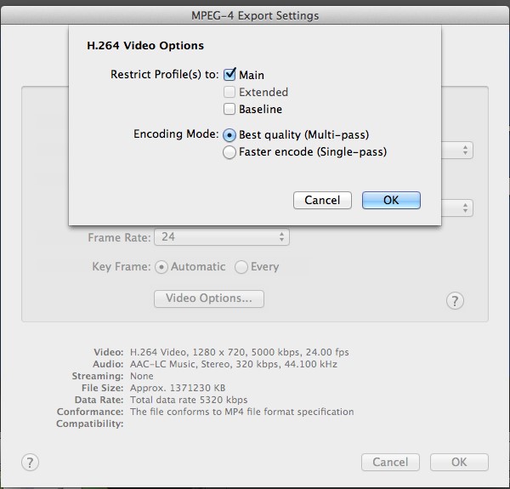Viewport: 510px width, 489px height.
Task: Confirm H.264 Video Options with OK
Action: [x=391, y=200]
